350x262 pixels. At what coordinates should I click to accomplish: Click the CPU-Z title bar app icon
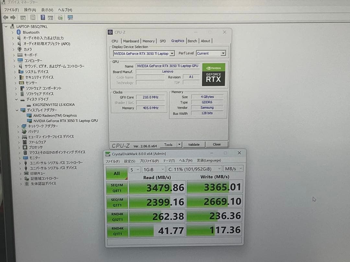coord(110,32)
